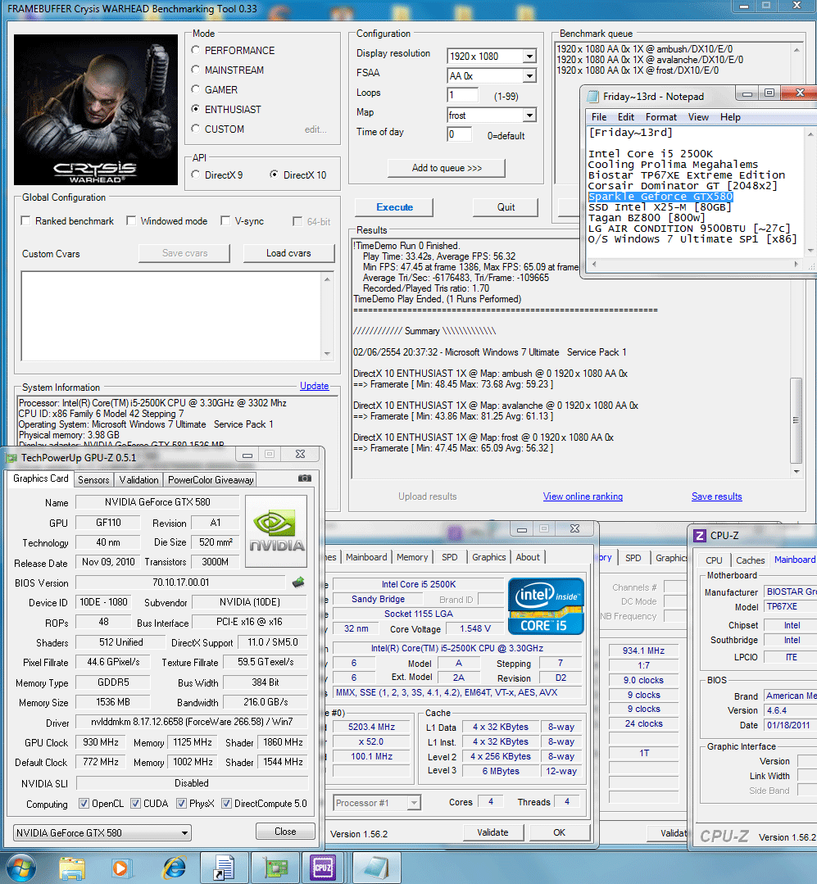This screenshot has width=817, height=884.
Task: Open the Display resolution dropdown
Action: [529, 57]
